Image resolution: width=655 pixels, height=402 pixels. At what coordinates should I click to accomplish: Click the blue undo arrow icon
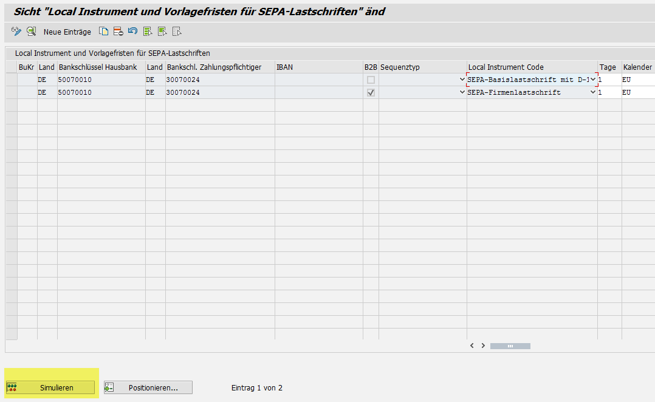coord(132,32)
